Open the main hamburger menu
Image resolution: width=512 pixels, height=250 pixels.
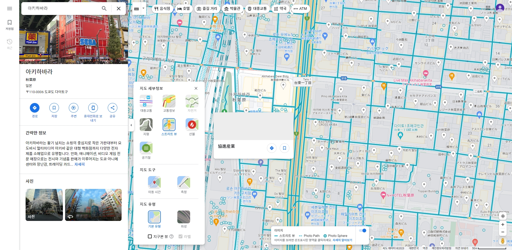pyautogui.click(x=10, y=9)
